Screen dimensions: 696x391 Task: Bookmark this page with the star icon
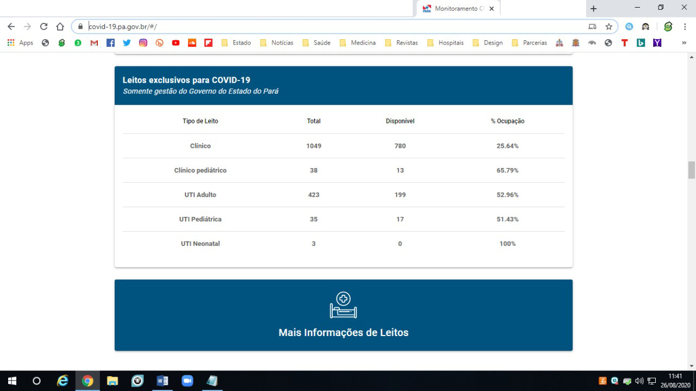[608, 27]
